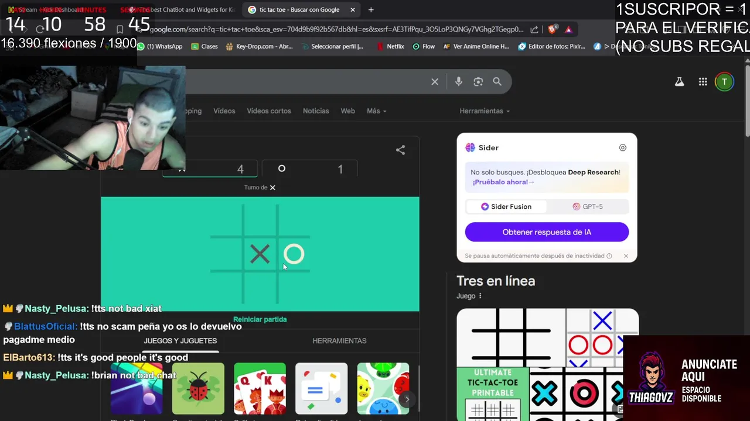Image resolution: width=750 pixels, height=421 pixels.
Task: Select the HERRAMIENTAS tab below game
Action: [339, 341]
